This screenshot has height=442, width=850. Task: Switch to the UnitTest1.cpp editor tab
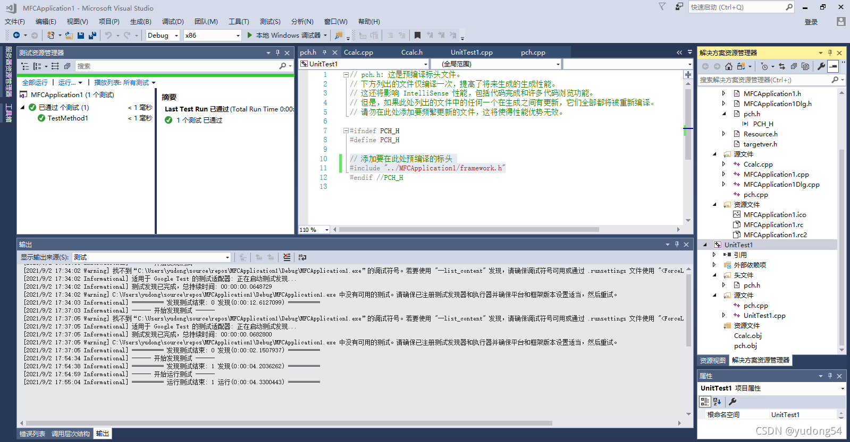[x=472, y=53]
